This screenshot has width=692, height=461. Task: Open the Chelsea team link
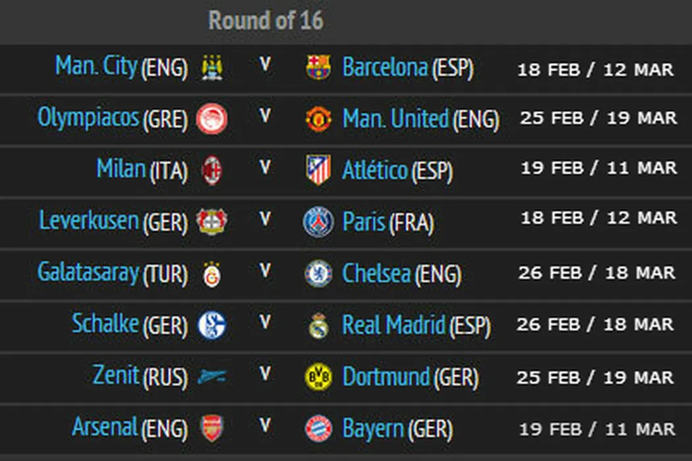(x=376, y=273)
